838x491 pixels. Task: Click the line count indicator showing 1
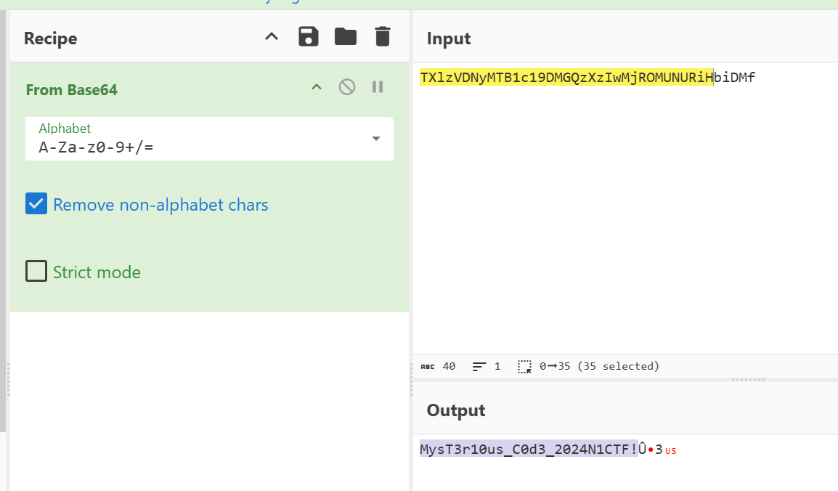(x=487, y=367)
